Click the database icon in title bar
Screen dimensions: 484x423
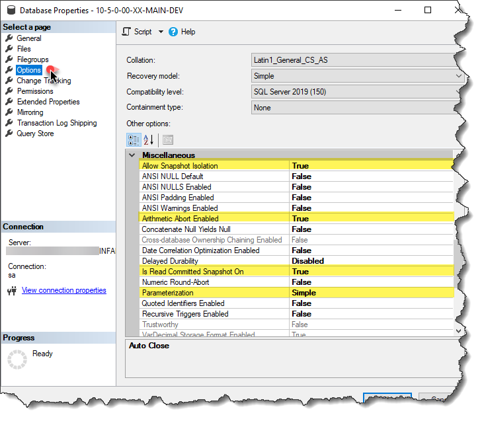coord(11,10)
